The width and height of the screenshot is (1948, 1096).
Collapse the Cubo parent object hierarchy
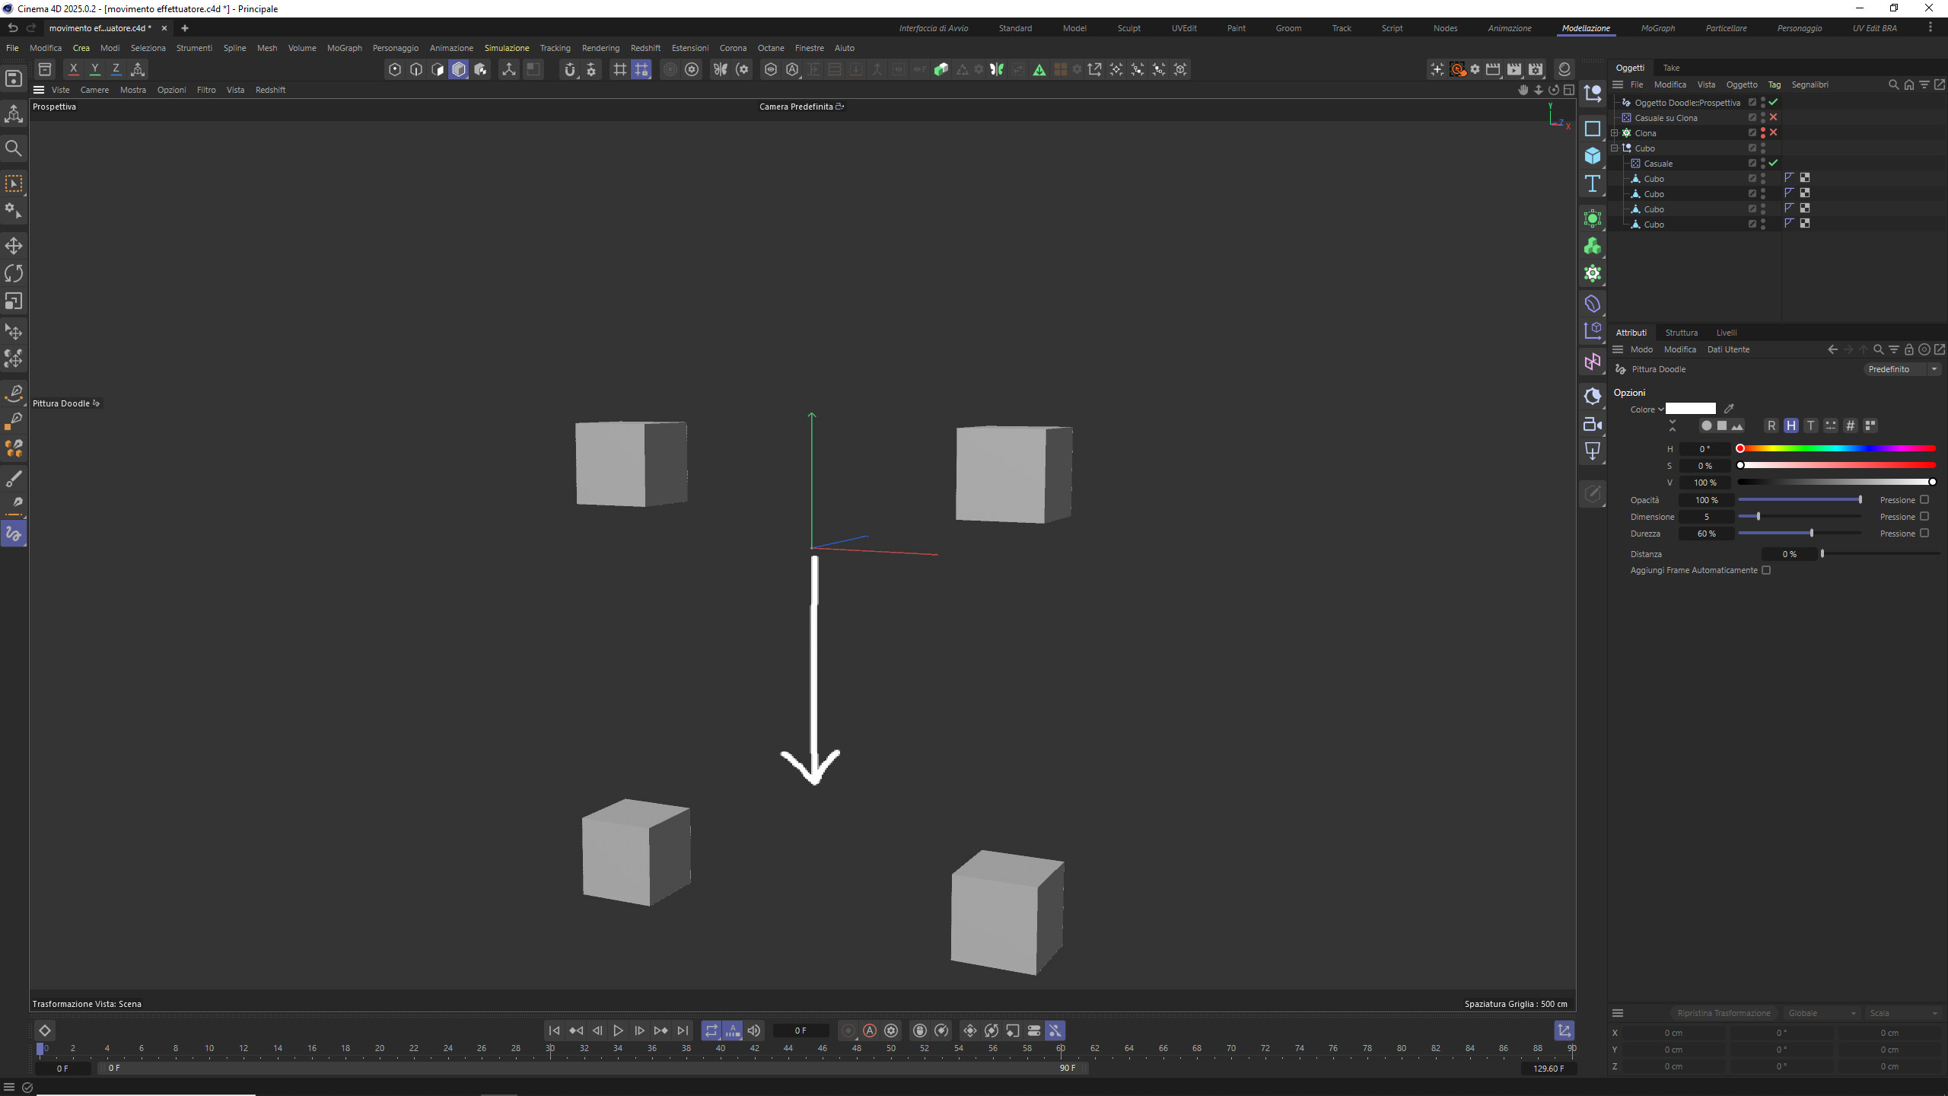(x=1615, y=148)
